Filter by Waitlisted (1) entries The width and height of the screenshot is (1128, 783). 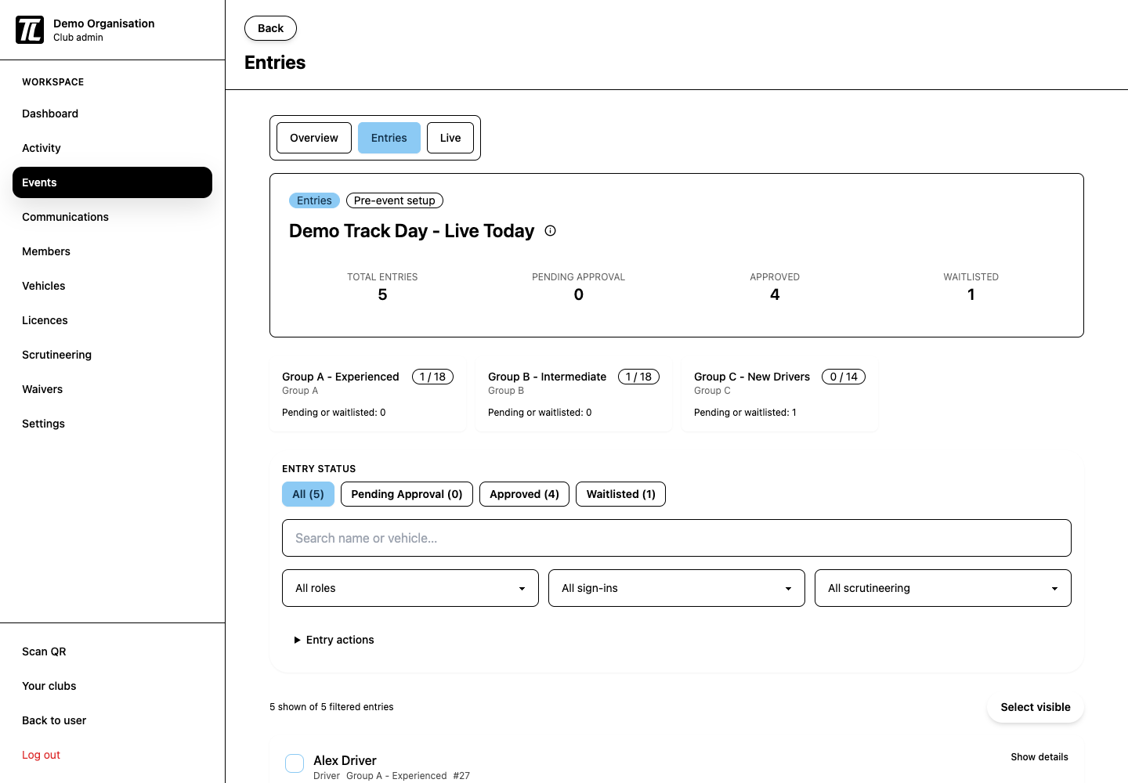coord(620,494)
